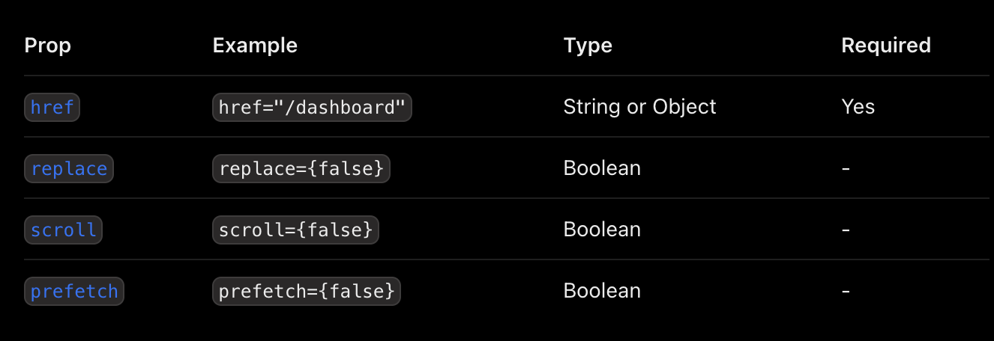Click the Type column header
This screenshot has width=994, height=341.
[x=588, y=46]
